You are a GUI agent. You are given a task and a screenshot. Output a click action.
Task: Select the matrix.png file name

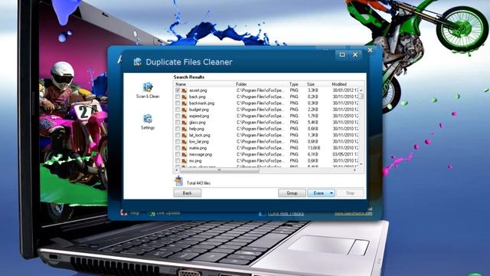point(198,148)
